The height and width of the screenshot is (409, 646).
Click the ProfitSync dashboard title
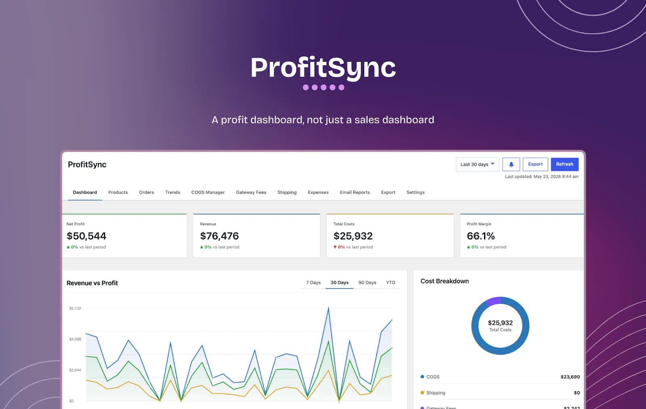click(x=87, y=165)
